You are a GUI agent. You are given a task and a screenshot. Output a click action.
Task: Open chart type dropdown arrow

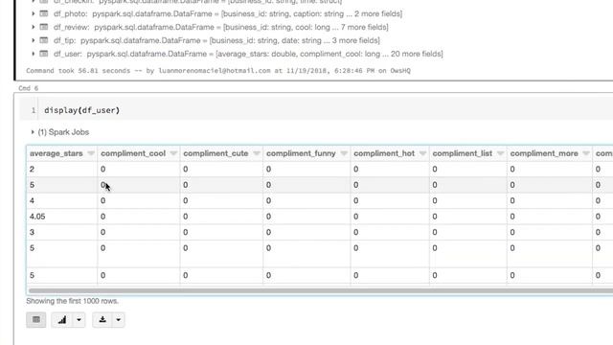[x=79, y=319]
